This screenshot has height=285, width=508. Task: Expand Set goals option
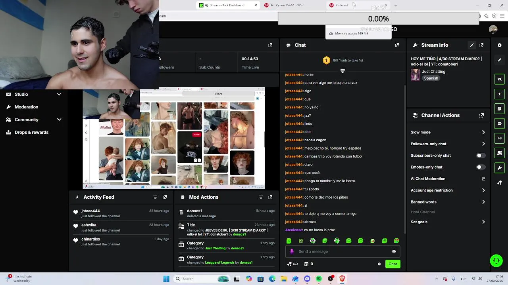pos(448,222)
